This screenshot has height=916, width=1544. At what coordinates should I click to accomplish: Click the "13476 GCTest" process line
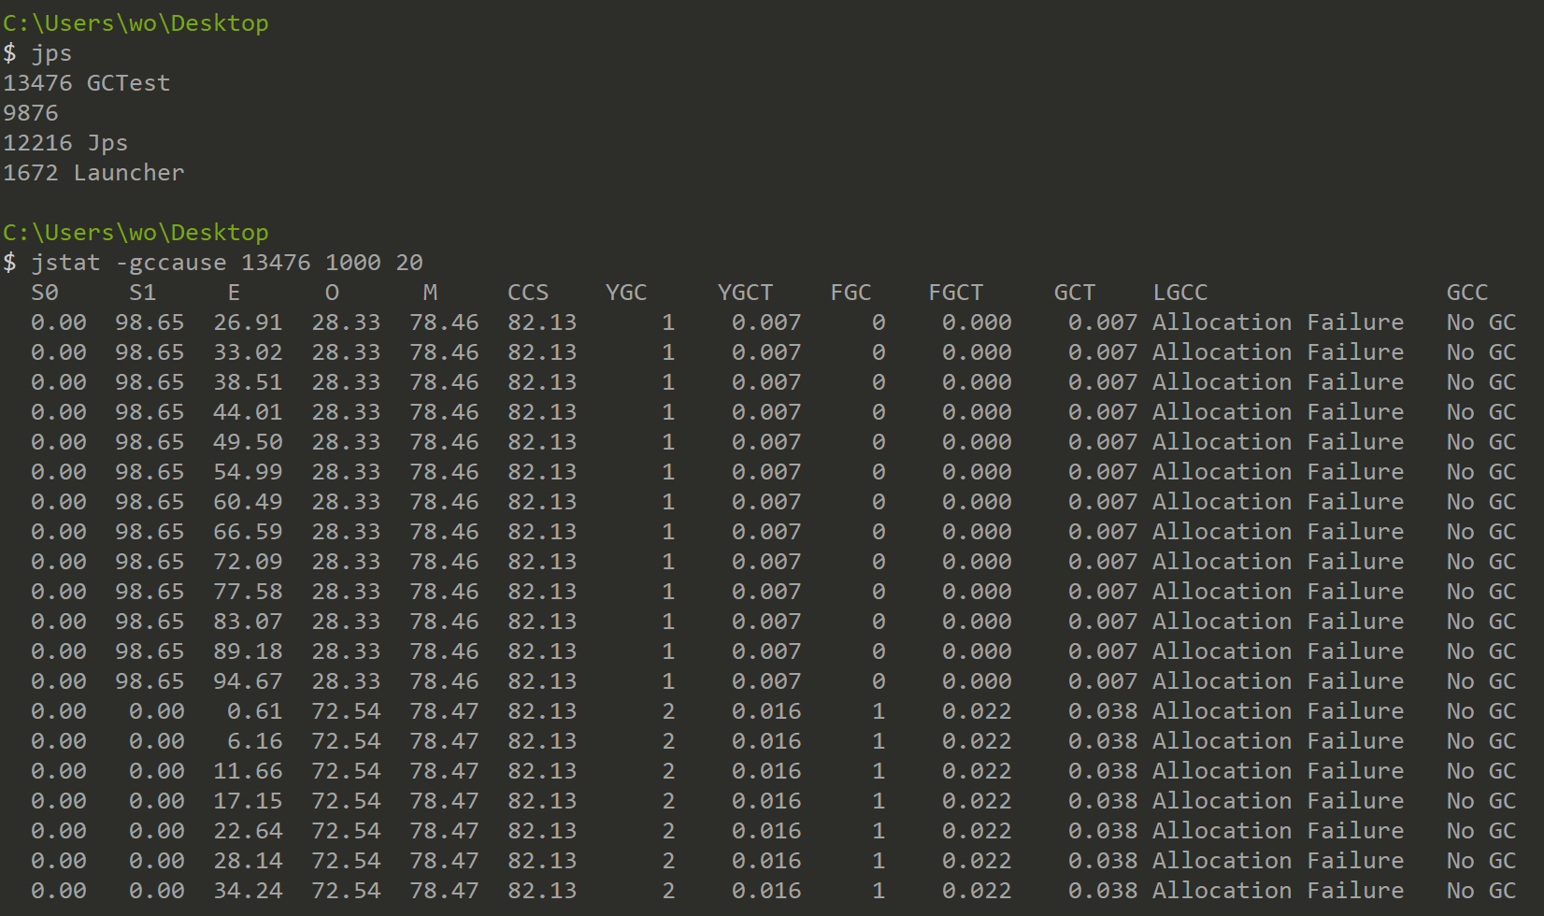(86, 83)
